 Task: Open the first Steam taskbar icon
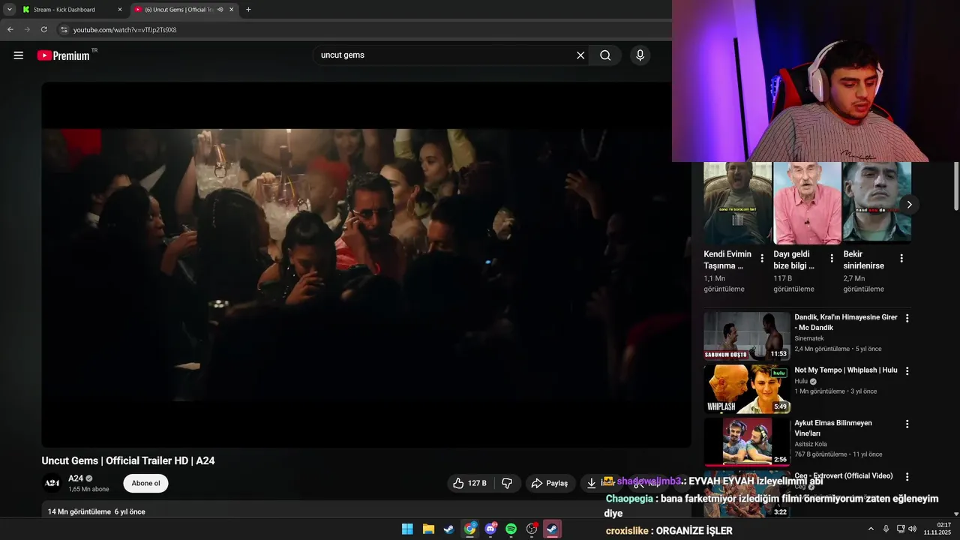click(x=448, y=529)
